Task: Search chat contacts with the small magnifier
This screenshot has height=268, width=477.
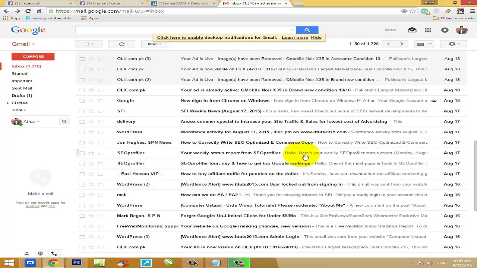Action: coord(64,121)
